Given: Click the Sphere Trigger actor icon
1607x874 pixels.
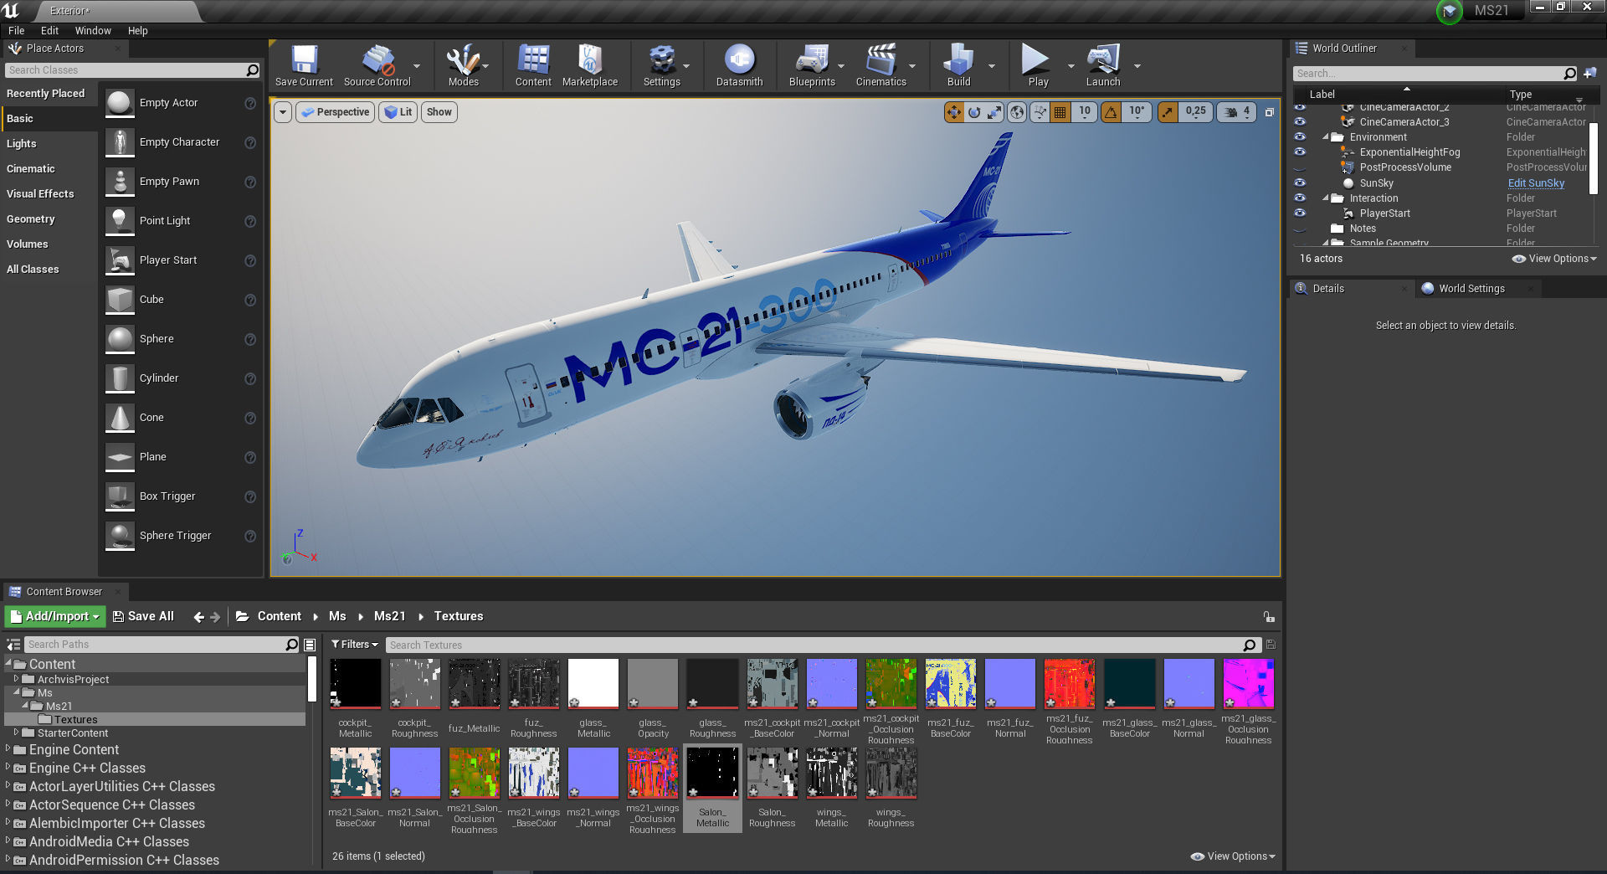Looking at the screenshot, I should coord(120,536).
